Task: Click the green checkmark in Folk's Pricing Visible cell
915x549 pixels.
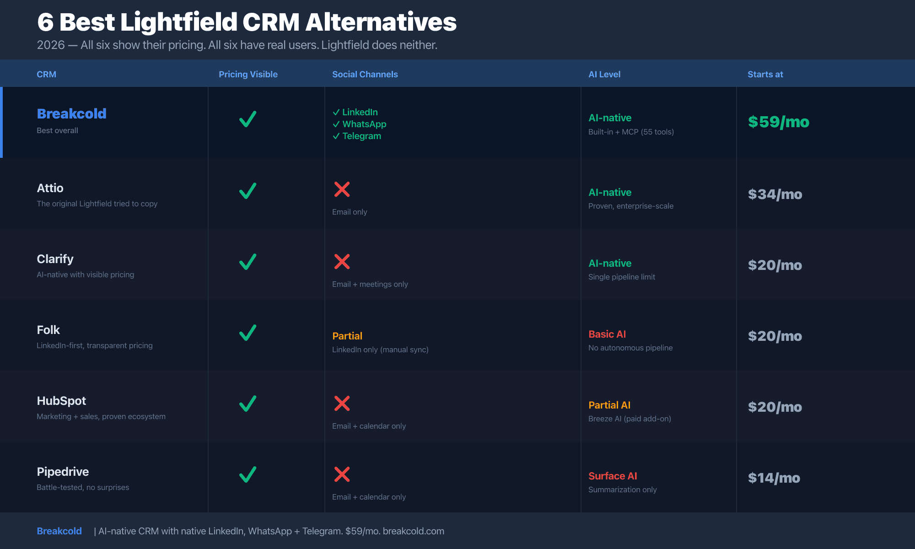Action: (x=248, y=333)
